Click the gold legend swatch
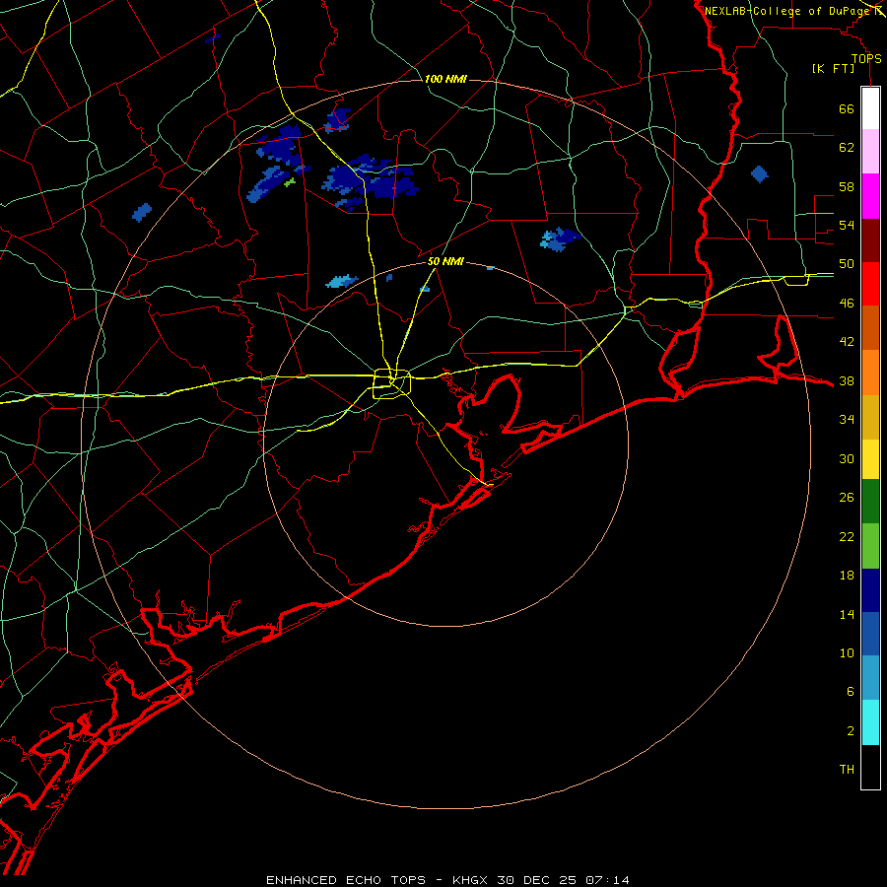This screenshot has height=887, width=887. (x=870, y=417)
